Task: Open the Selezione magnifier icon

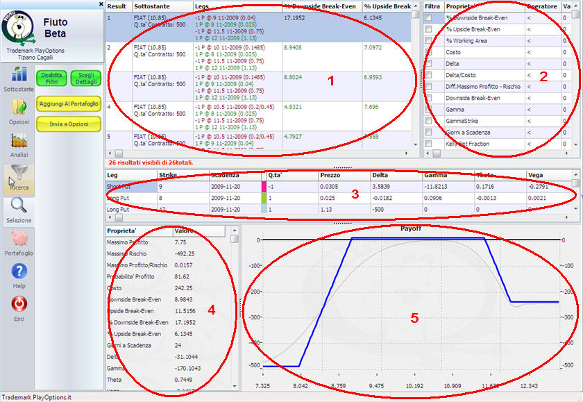Action: 19,208
